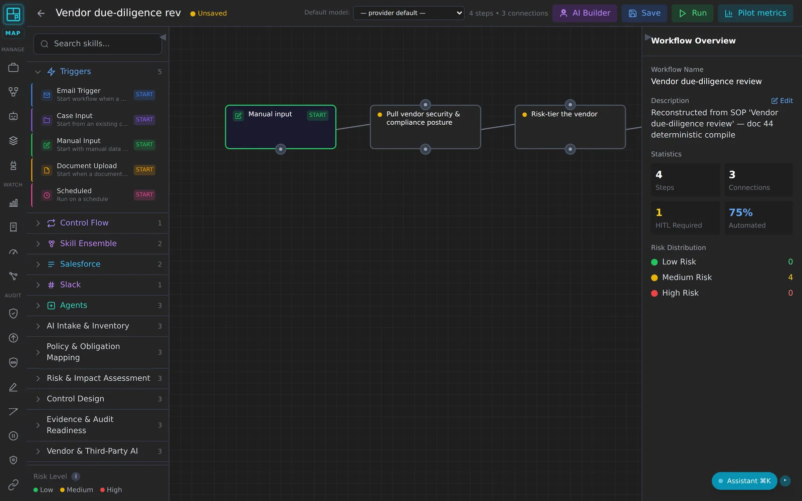
Task: Select the MAP tab in the sidebar
Action: point(13,33)
